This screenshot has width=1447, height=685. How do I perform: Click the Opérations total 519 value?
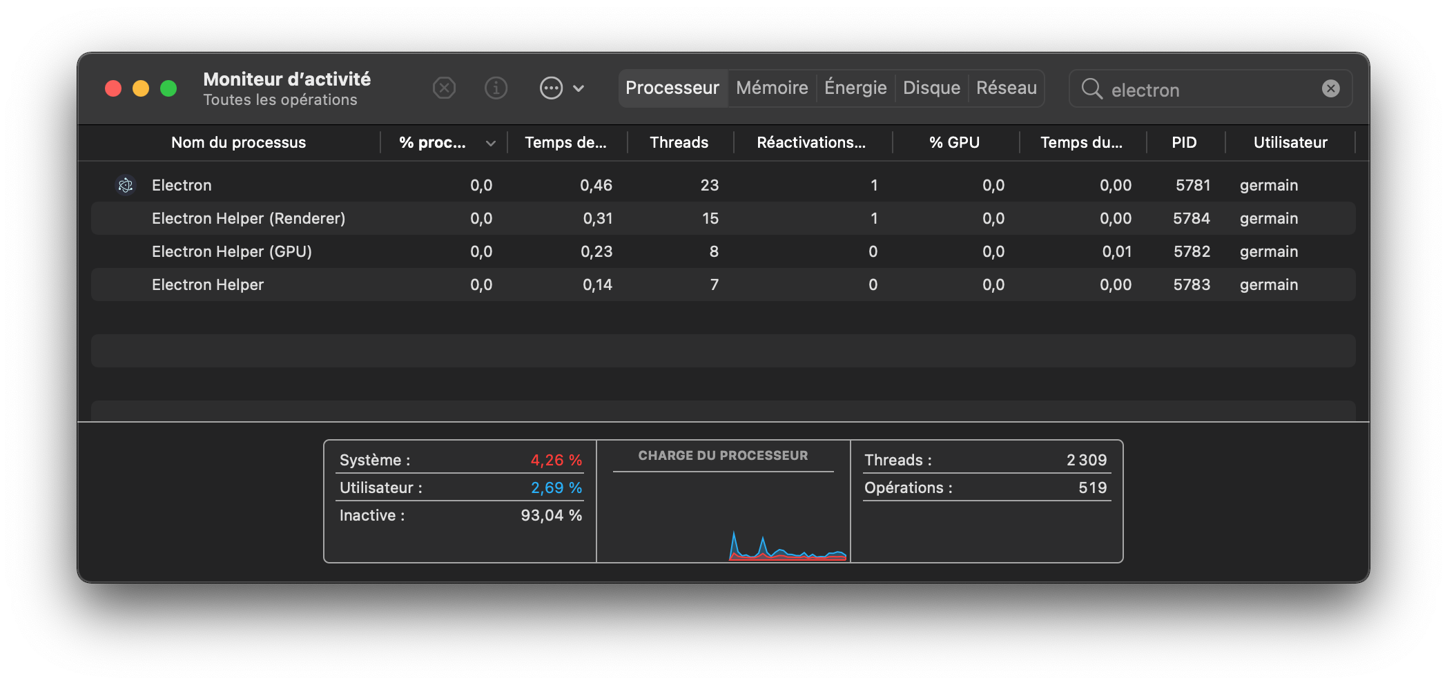click(x=1093, y=488)
